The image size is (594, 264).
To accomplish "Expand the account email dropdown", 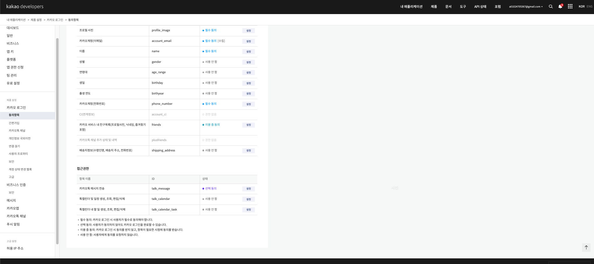I will click(x=526, y=7).
